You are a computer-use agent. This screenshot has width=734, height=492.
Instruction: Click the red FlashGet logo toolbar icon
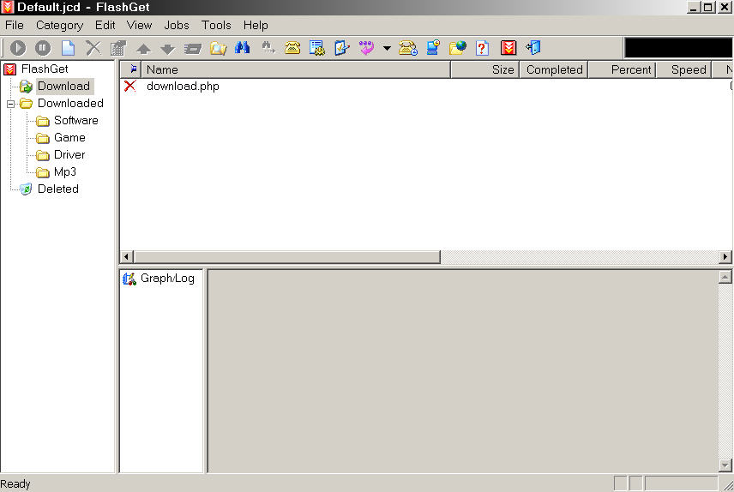[x=508, y=48]
